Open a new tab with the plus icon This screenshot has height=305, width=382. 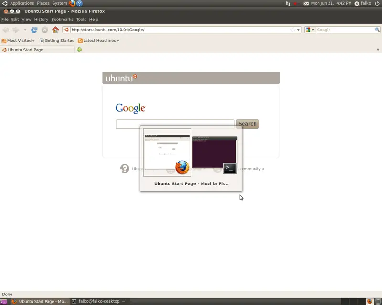(79, 50)
